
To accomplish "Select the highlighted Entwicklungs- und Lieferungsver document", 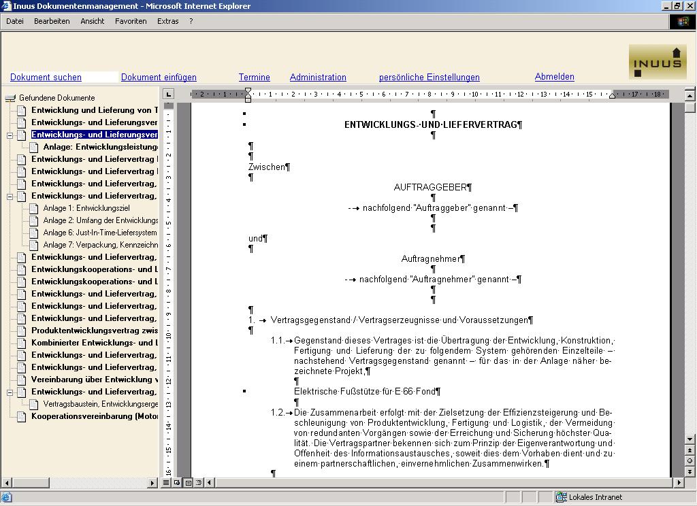I will [x=94, y=135].
